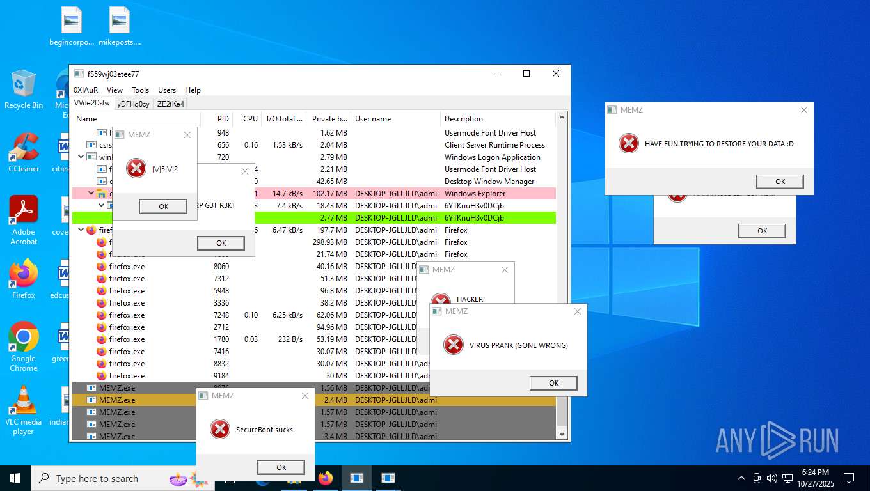Click the scrollbar down arrow in process list
This screenshot has width=870, height=491.
click(x=562, y=434)
